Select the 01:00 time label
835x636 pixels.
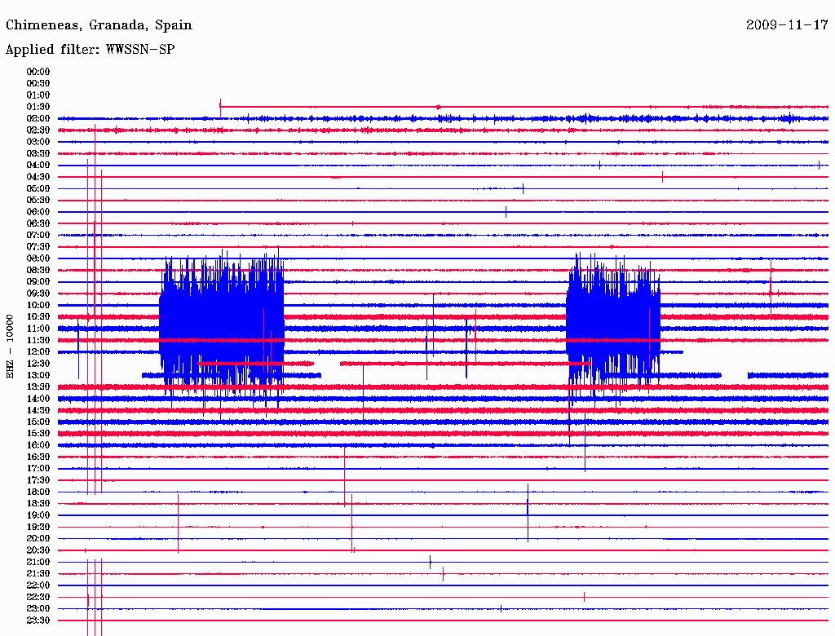[38, 95]
